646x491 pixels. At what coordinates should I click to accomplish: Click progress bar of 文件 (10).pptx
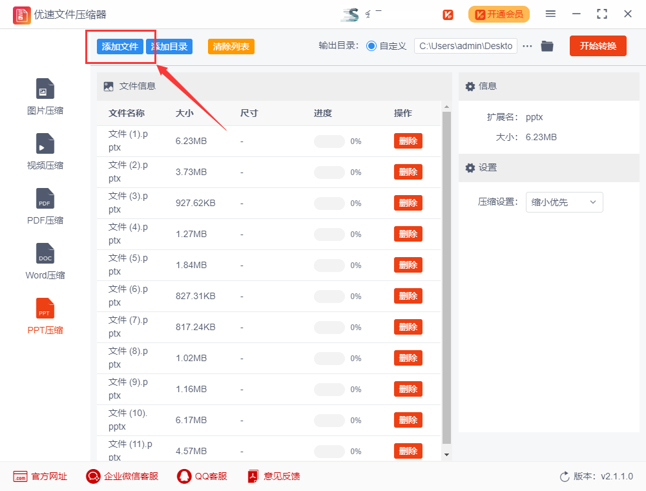(x=329, y=421)
